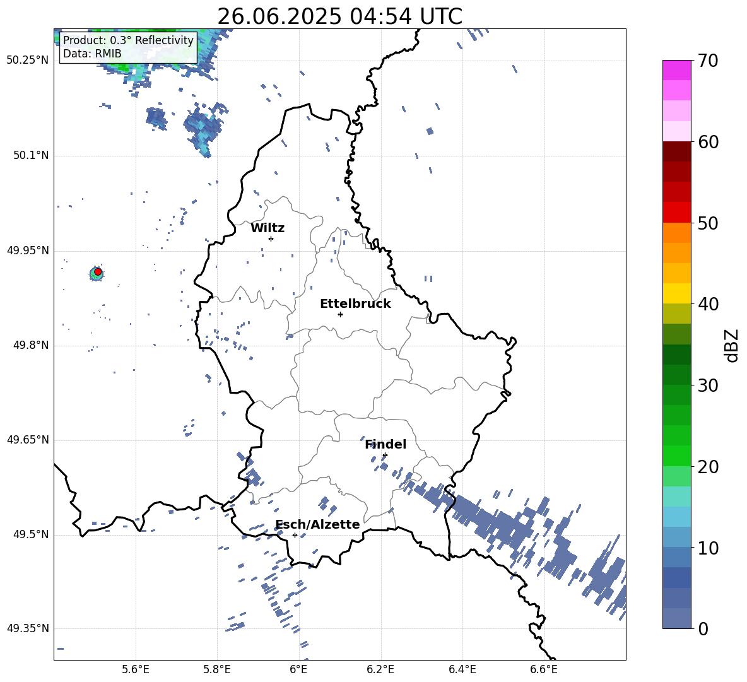
Task: Click the dBZ colorbar axis label
Action: tap(732, 345)
